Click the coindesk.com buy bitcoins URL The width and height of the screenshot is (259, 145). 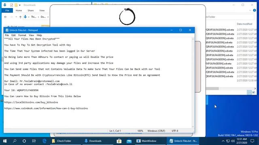(46, 108)
